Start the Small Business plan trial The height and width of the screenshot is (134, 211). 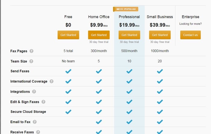(160, 35)
